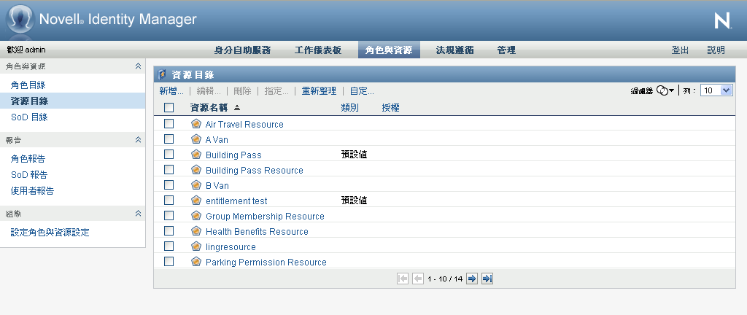This screenshot has width=747, height=315.
Task: Open the Parking Permission Resource link
Action: (x=266, y=262)
